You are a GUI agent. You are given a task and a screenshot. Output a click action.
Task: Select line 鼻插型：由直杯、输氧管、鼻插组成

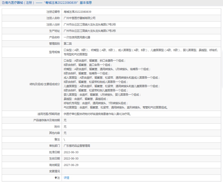pyautogui.click(x=86, y=99)
